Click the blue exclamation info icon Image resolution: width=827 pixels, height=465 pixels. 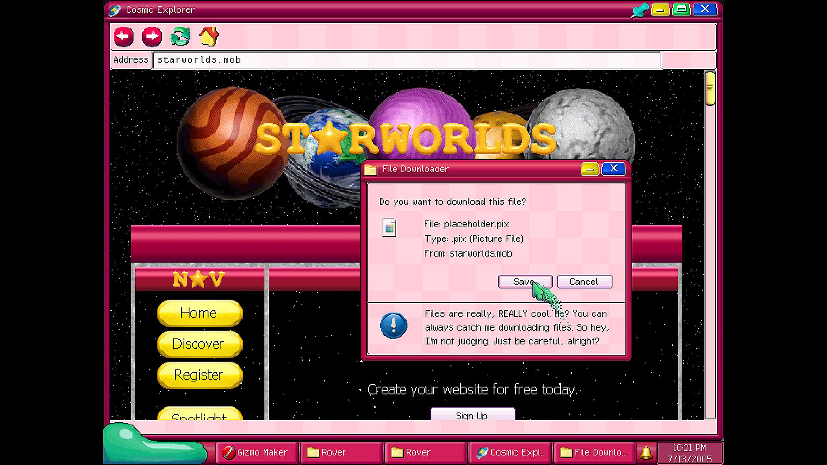pos(393,326)
